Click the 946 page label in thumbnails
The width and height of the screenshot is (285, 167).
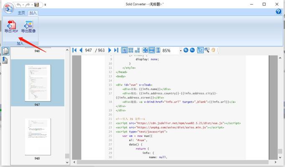[37, 51]
